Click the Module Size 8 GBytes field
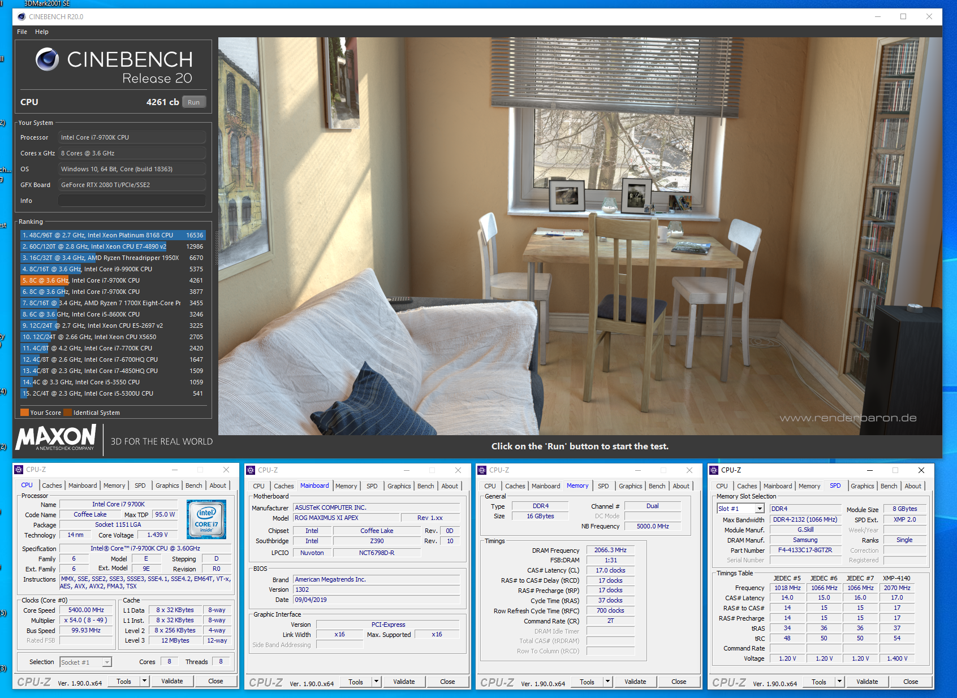This screenshot has width=957, height=698. click(x=905, y=509)
